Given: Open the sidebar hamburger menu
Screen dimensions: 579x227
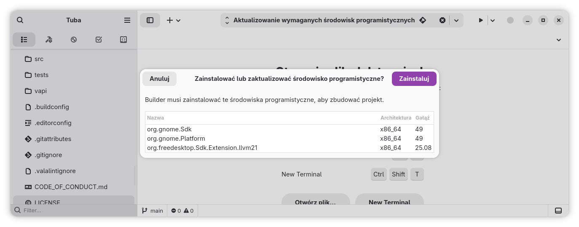Looking at the screenshot, I should pyautogui.click(x=127, y=20).
